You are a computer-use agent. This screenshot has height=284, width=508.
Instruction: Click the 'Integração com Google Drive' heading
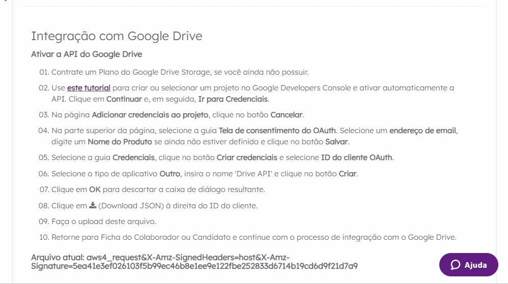tap(117, 36)
